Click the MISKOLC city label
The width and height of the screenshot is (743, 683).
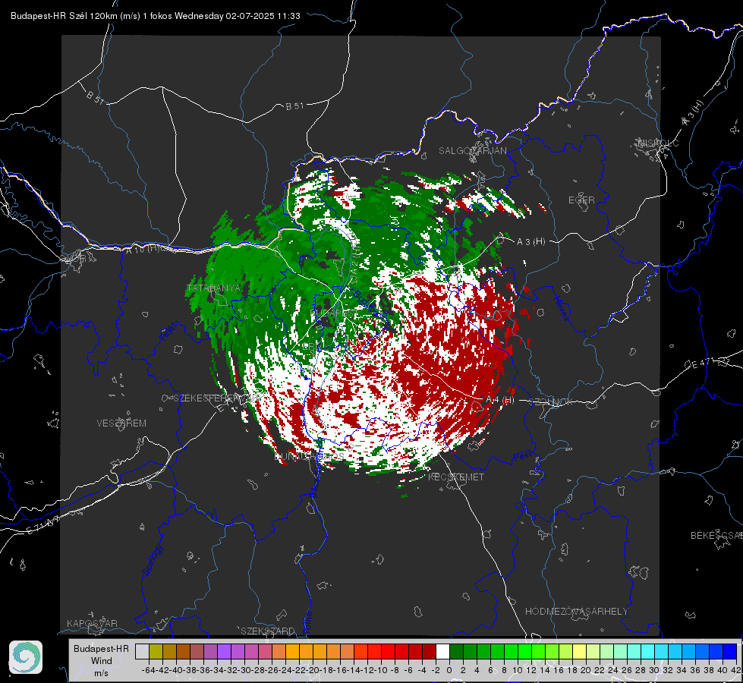click(x=658, y=143)
